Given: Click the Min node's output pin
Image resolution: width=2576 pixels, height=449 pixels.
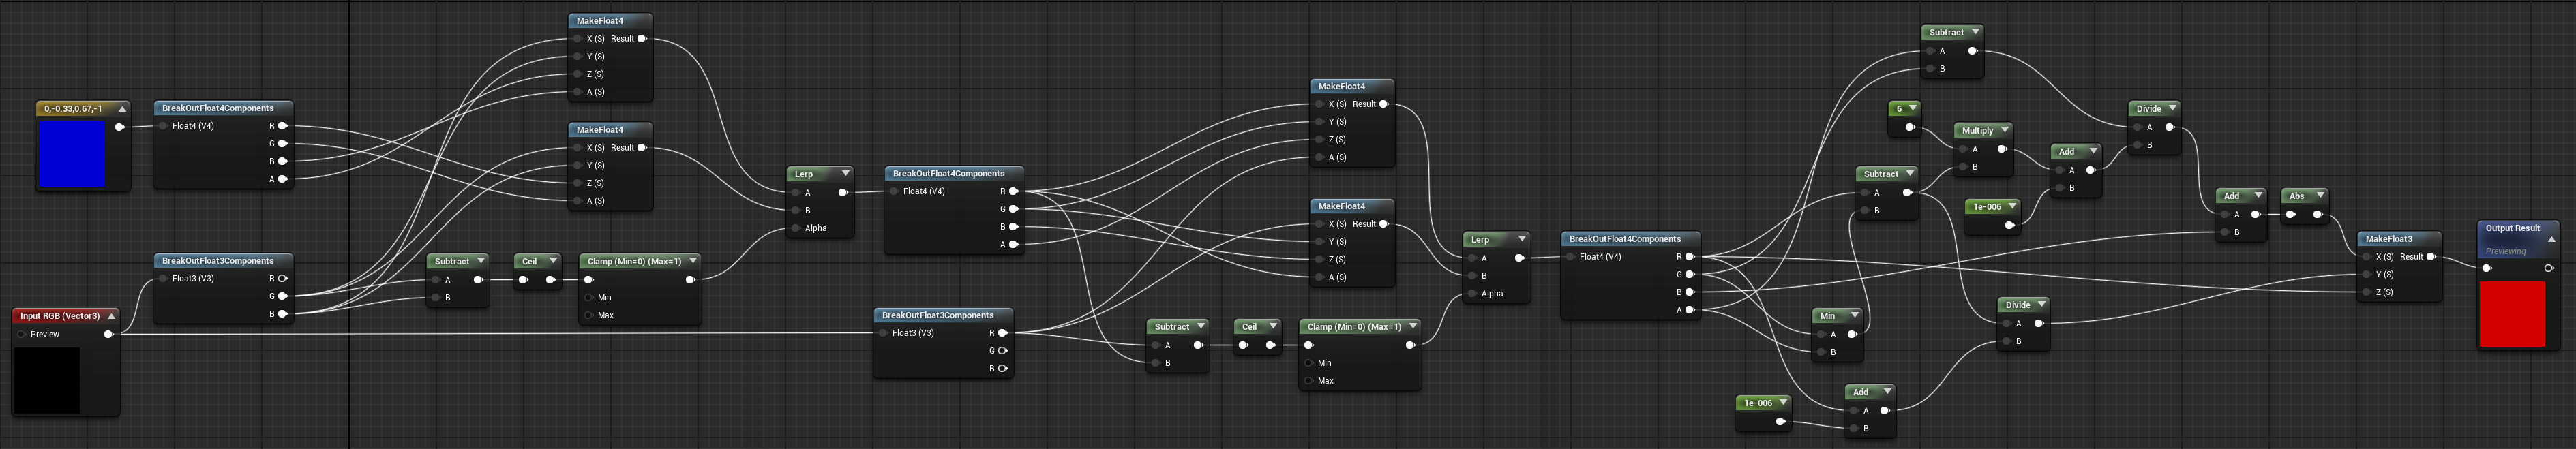Looking at the screenshot, I should pyautogui.click(x=1852, y=334).
